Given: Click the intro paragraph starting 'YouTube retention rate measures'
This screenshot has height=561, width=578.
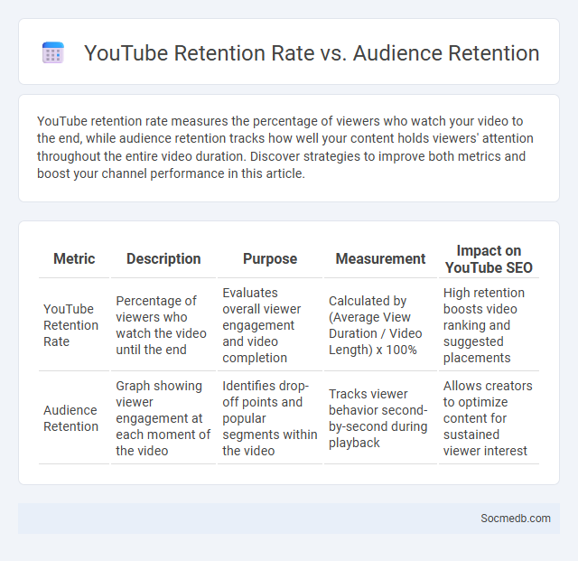Looking at the screenshot, I should [x=285, y=147].
